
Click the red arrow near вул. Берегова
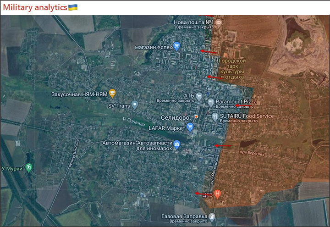(223, 146)
